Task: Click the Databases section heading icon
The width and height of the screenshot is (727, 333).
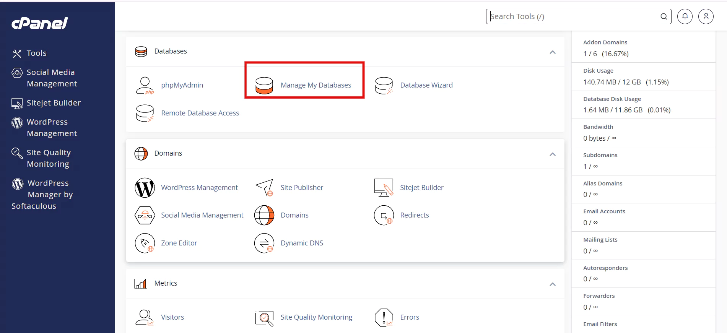Action: [141, 52]
